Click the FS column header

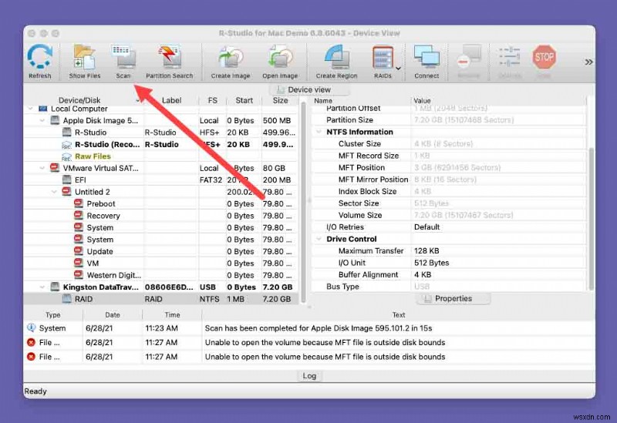click(213, 100)
